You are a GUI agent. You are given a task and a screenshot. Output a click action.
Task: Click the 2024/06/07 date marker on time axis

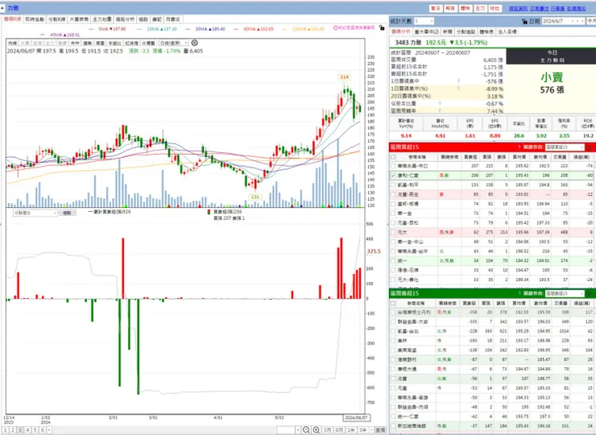pyautogui.click(x=356, y=417)
